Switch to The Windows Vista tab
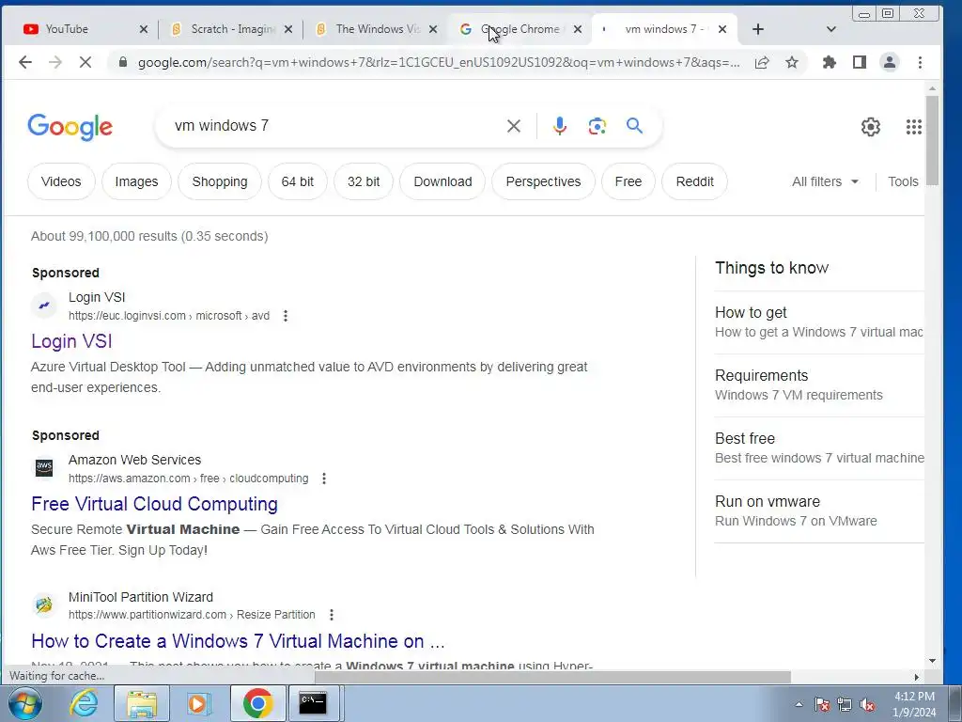 click(368, 29)
